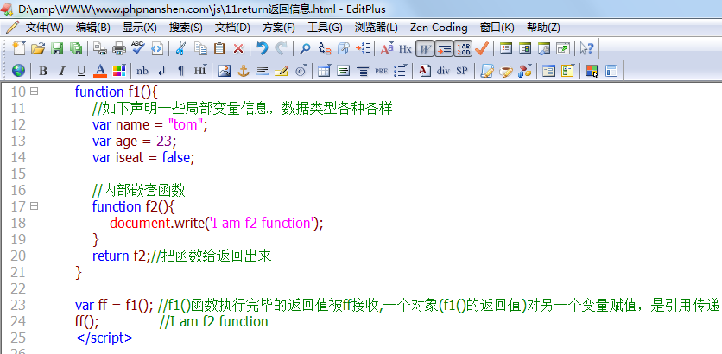This screenshot has height=354, width=722.
Task: Run the ABC spell check
Action: (x=137, y=48)
